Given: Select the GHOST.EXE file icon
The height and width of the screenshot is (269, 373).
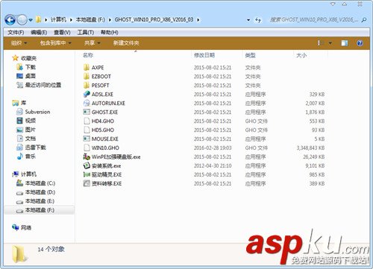Looking at the screenshot, I should [x=87, y=112].
